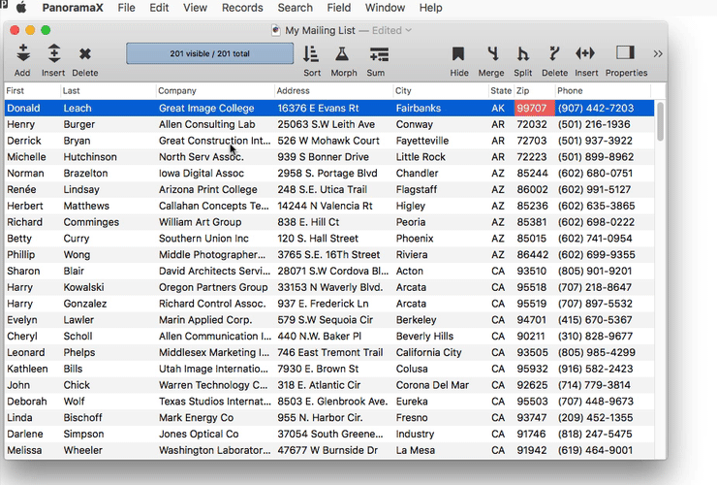Click the Sort toolbar icon
This screenshot has height=485, width=717.
(x=311, y=54)
